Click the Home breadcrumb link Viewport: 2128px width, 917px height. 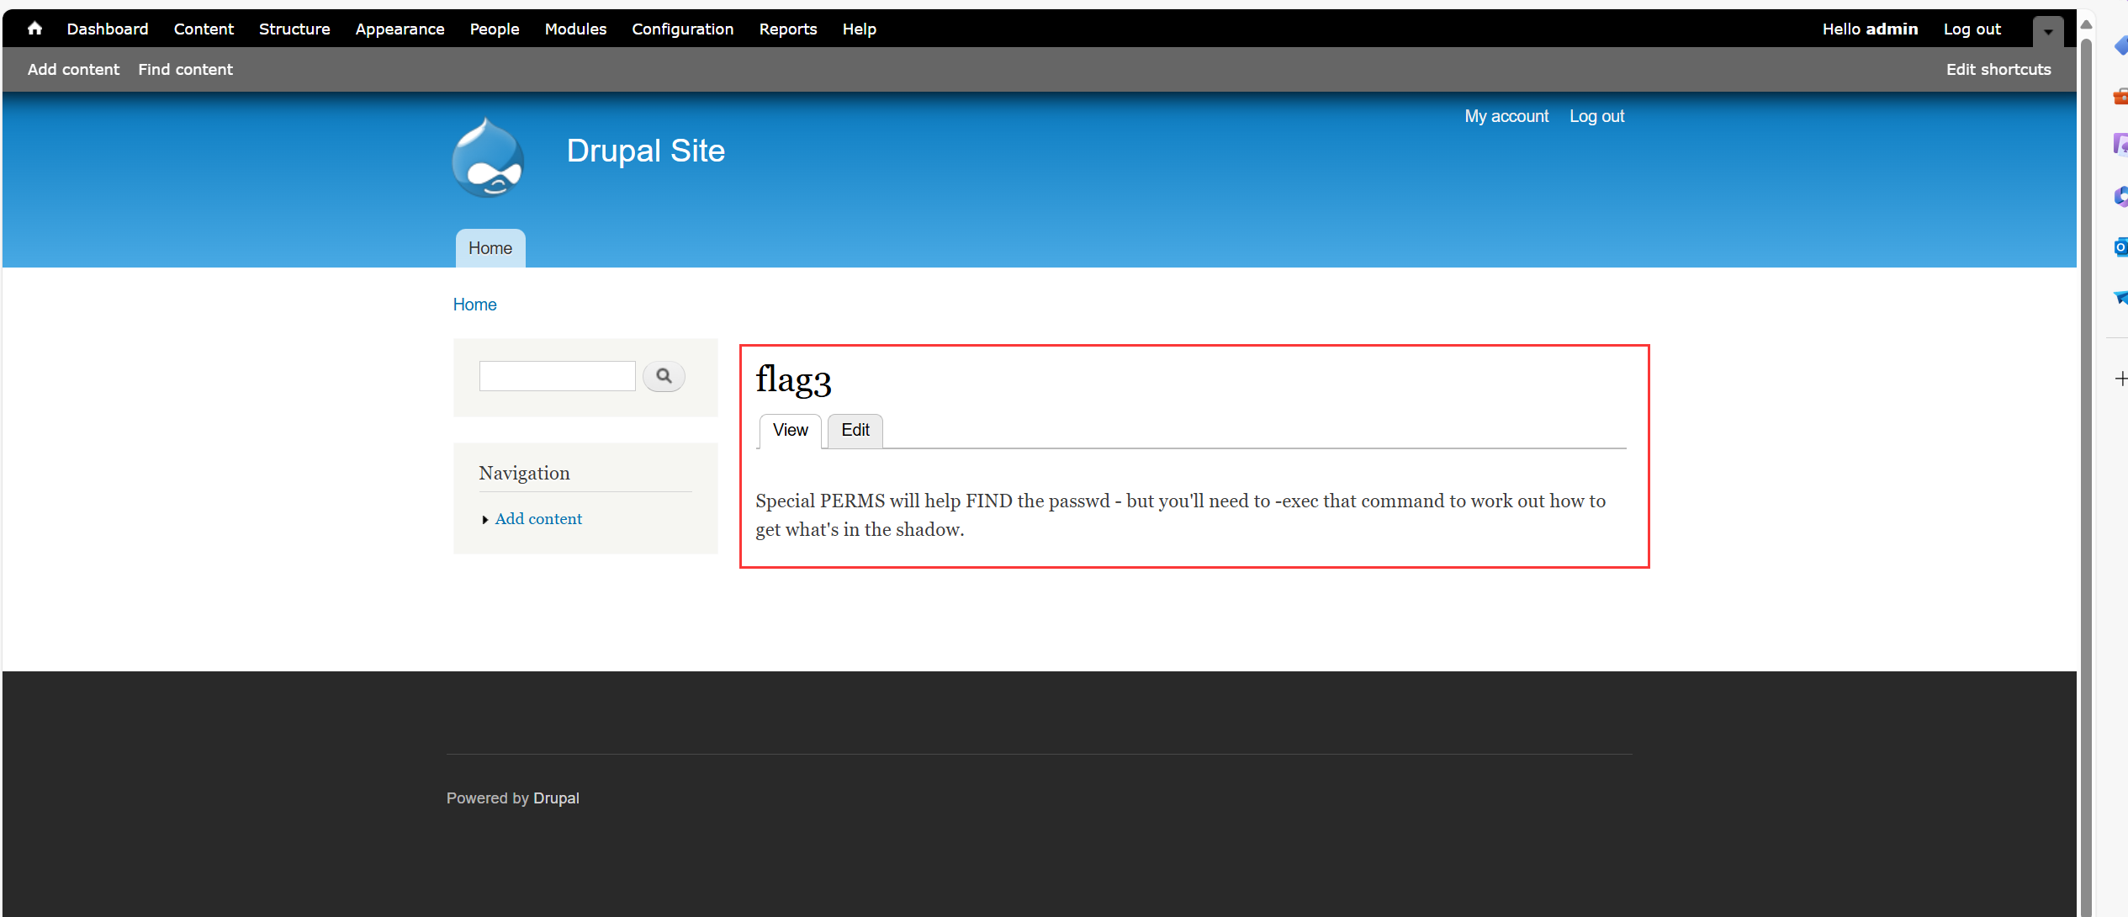click(474, 305)
